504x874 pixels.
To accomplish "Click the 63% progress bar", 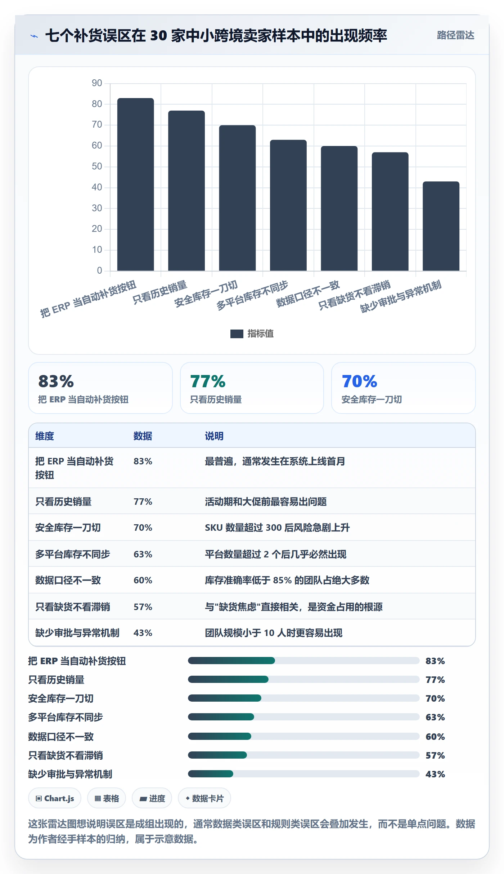I will coord(303,717).
